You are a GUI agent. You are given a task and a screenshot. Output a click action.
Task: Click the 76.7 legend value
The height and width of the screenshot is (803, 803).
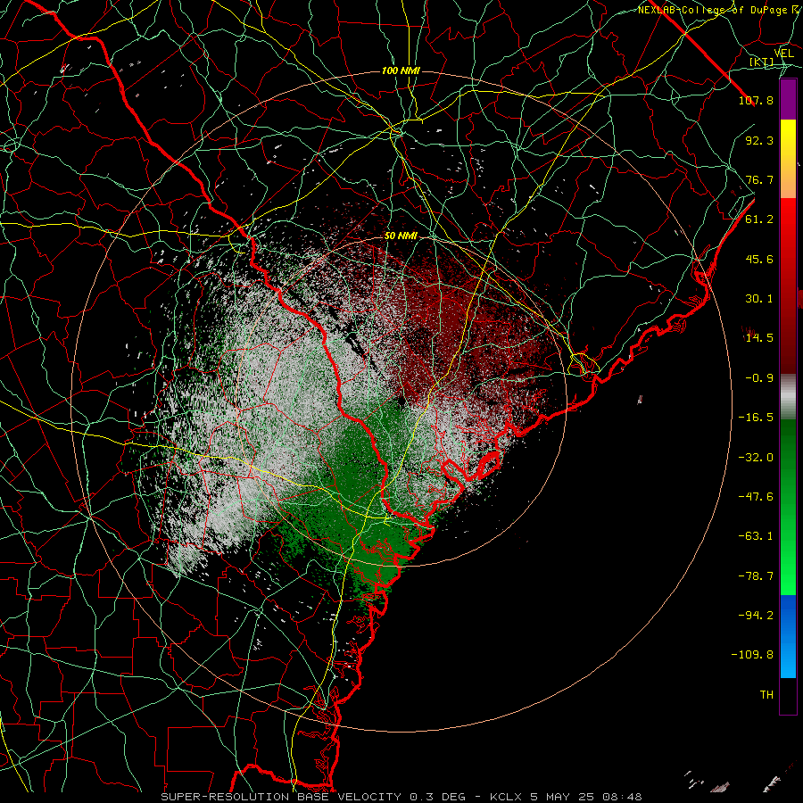pyautogui.click(x=759, y=179)
